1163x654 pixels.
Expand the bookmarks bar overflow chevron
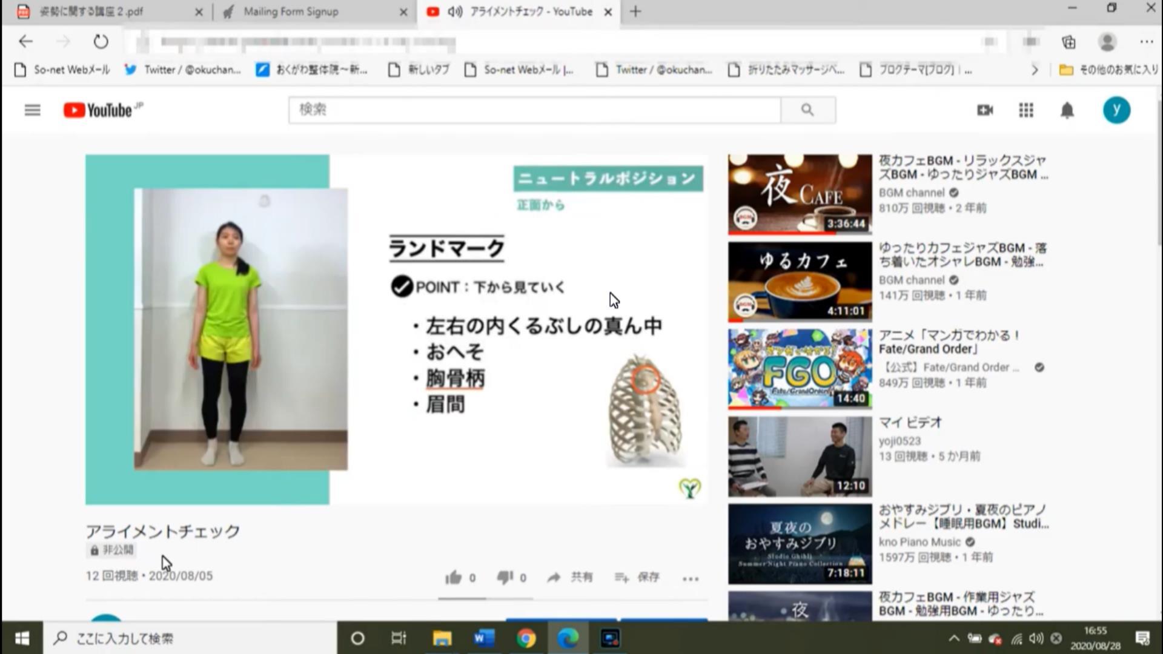pos(1035,70)
